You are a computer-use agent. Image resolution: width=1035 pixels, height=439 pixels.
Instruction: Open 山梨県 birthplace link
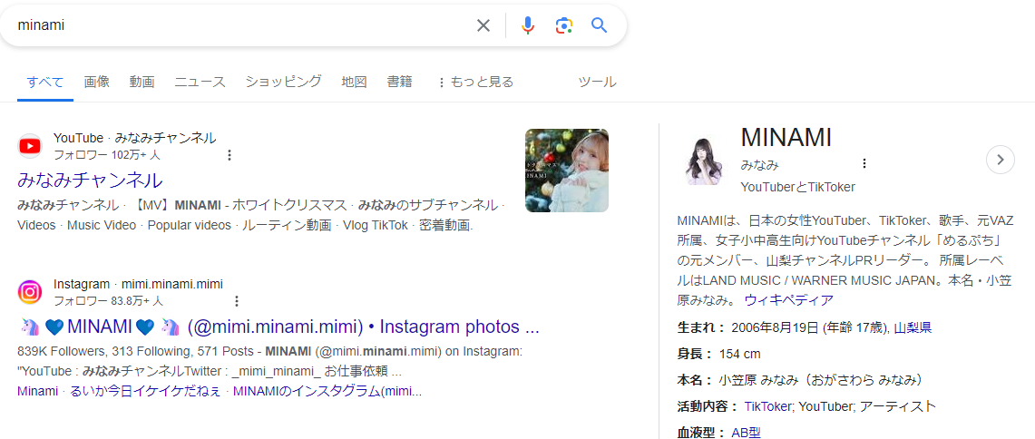(x=913, y=327)
